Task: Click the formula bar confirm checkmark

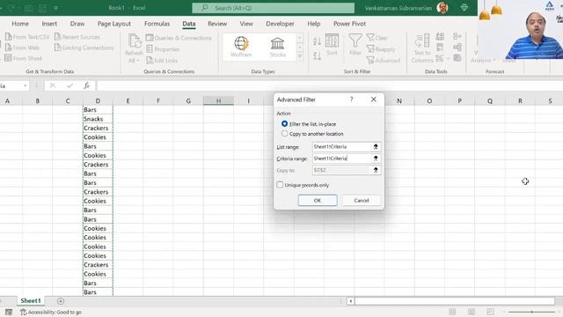Action: pos(69,85)
